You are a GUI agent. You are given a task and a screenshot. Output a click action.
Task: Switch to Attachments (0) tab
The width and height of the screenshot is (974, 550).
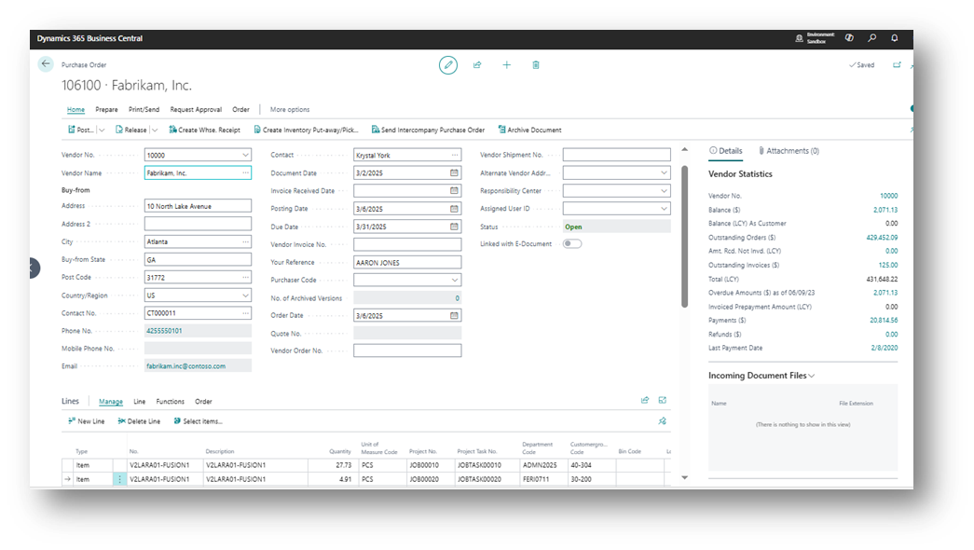click(x=789, y=151)
